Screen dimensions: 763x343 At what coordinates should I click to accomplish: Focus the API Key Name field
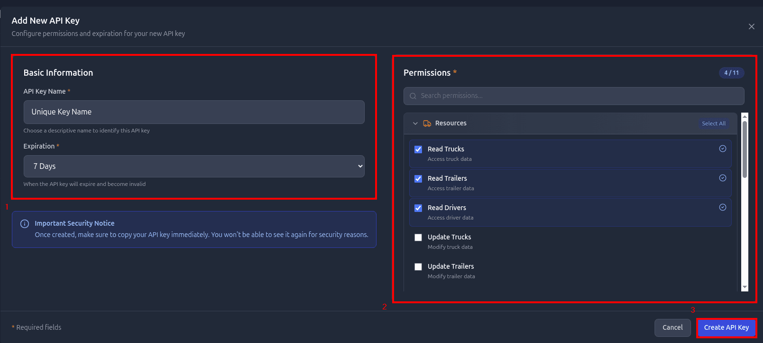[x=194, y=112]
